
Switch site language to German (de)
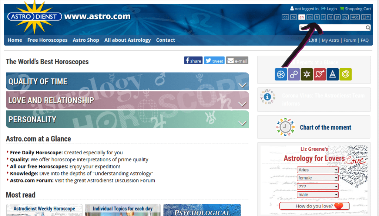click(285, 17)
